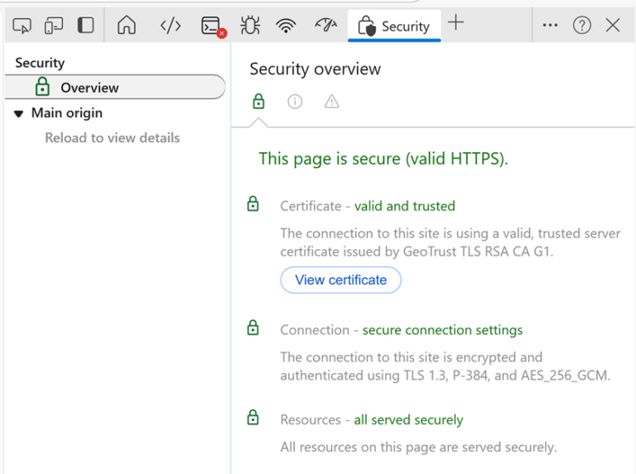Viewport: 636px width, 474px height.
Task: Click the View certificate button
Action: tap(340, 280)
